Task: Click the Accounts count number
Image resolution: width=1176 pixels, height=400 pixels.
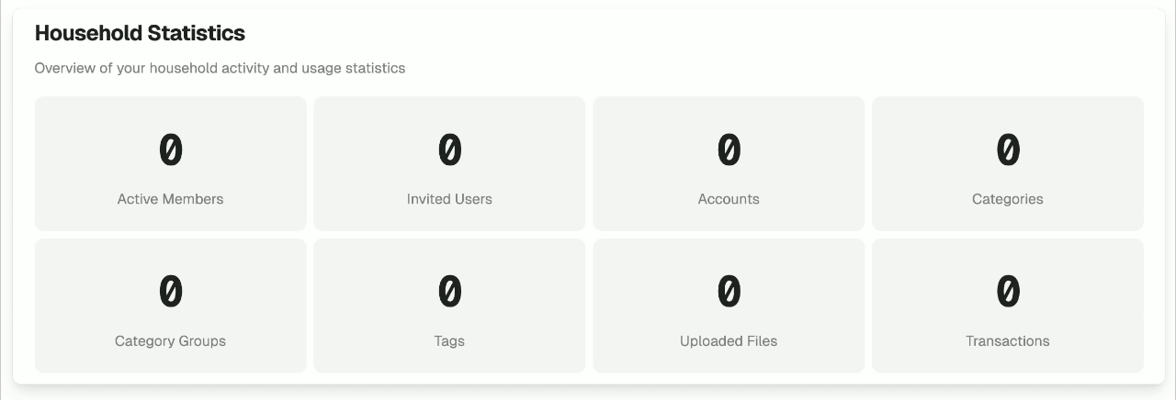Action: (x=729, y=150)
